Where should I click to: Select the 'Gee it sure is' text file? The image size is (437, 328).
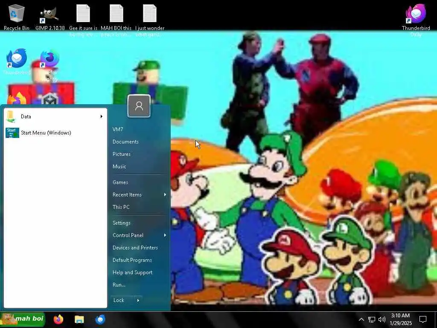coord(83,20)
